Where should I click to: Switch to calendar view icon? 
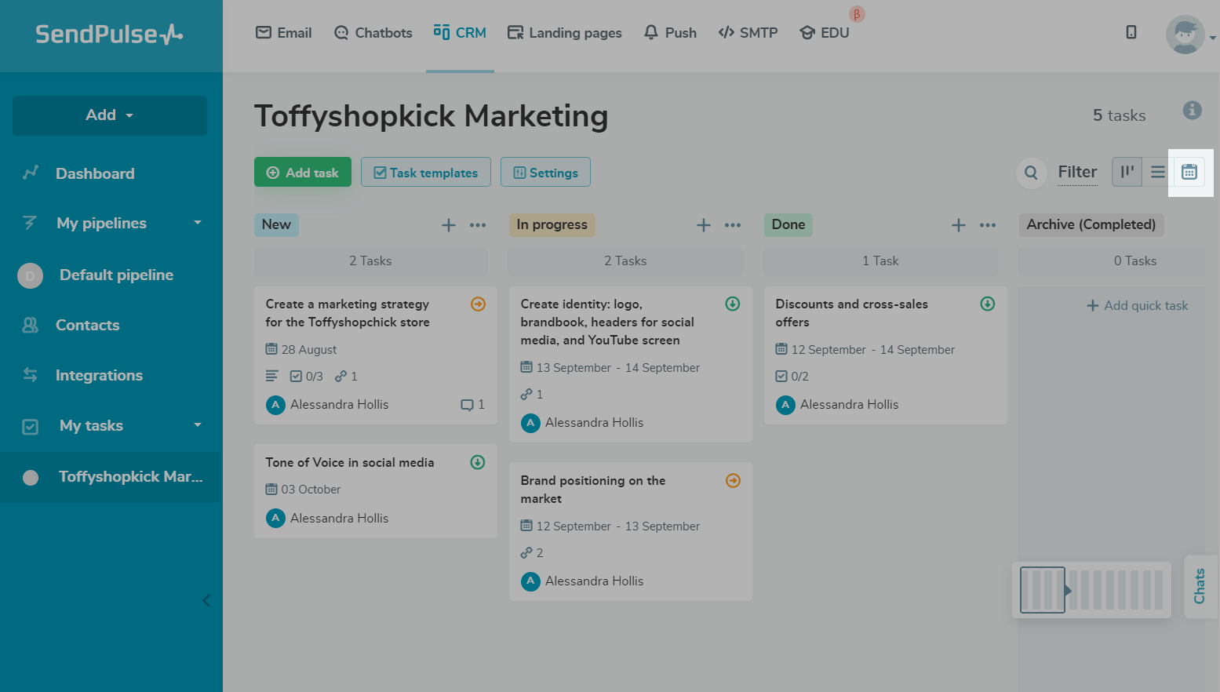[1189, 172]
